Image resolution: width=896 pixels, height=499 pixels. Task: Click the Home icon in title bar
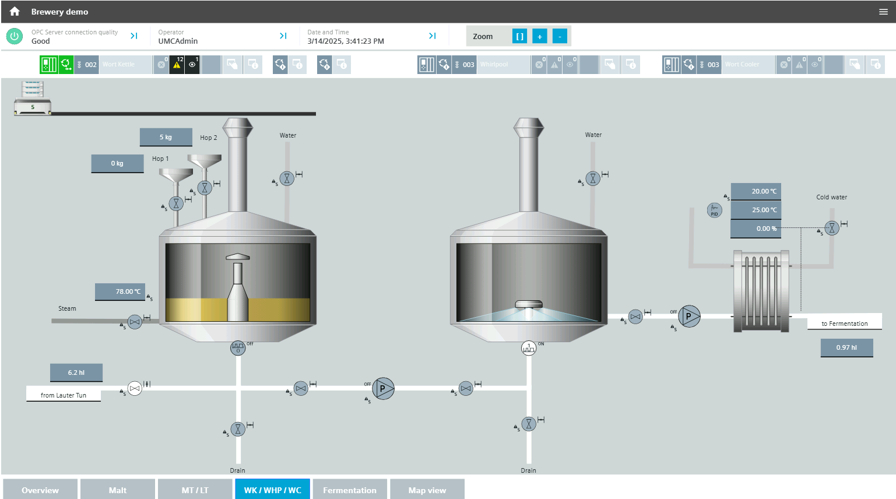pyautogui.click(x=15, y=12)
